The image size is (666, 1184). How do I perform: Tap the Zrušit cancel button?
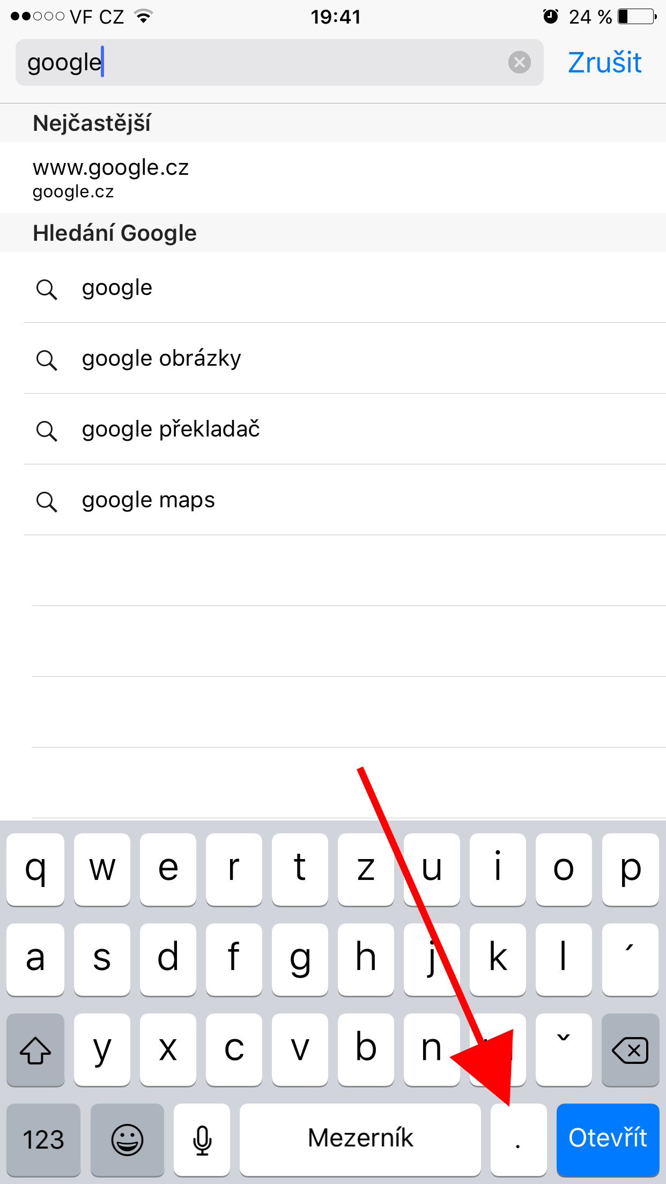click(x=604, y=63)
